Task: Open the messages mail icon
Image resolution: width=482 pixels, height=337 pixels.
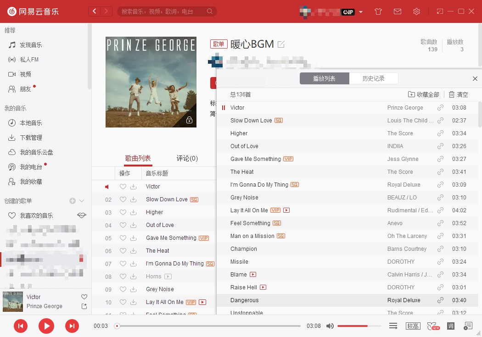Action: pos(398,11)
